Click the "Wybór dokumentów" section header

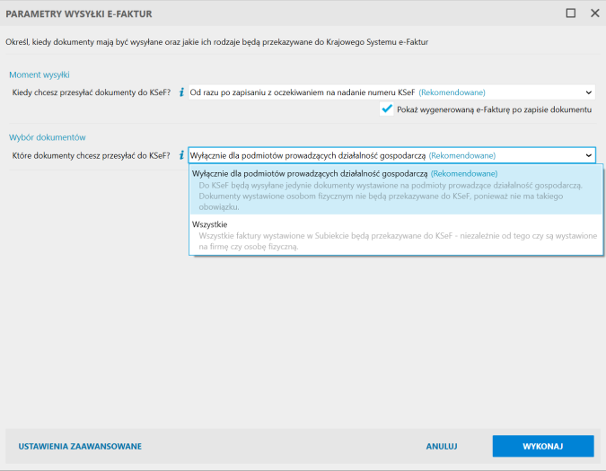click(x=47, y=137)
